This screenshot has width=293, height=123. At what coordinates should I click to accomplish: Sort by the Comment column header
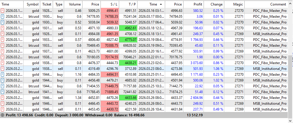266,4
